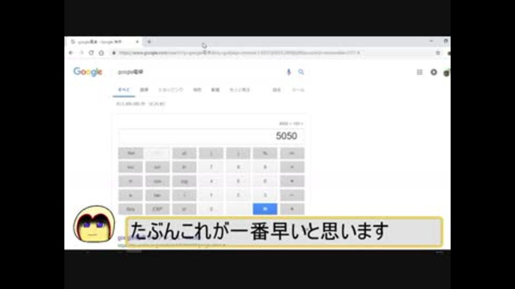Click calculator digit 9
515x289 pixels.
(x=265, y=167)
